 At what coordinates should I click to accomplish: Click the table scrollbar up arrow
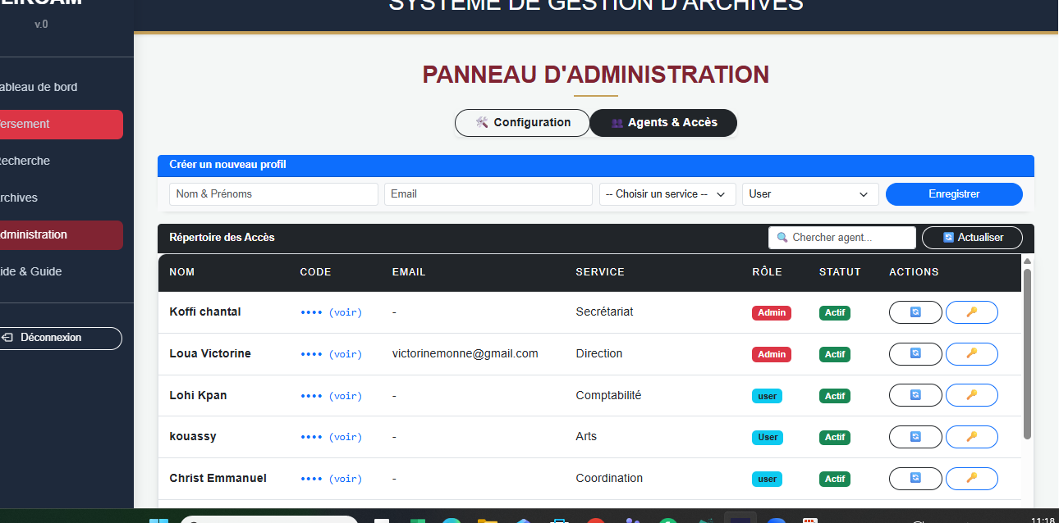pyautogui.click(x=1027, y=261)
